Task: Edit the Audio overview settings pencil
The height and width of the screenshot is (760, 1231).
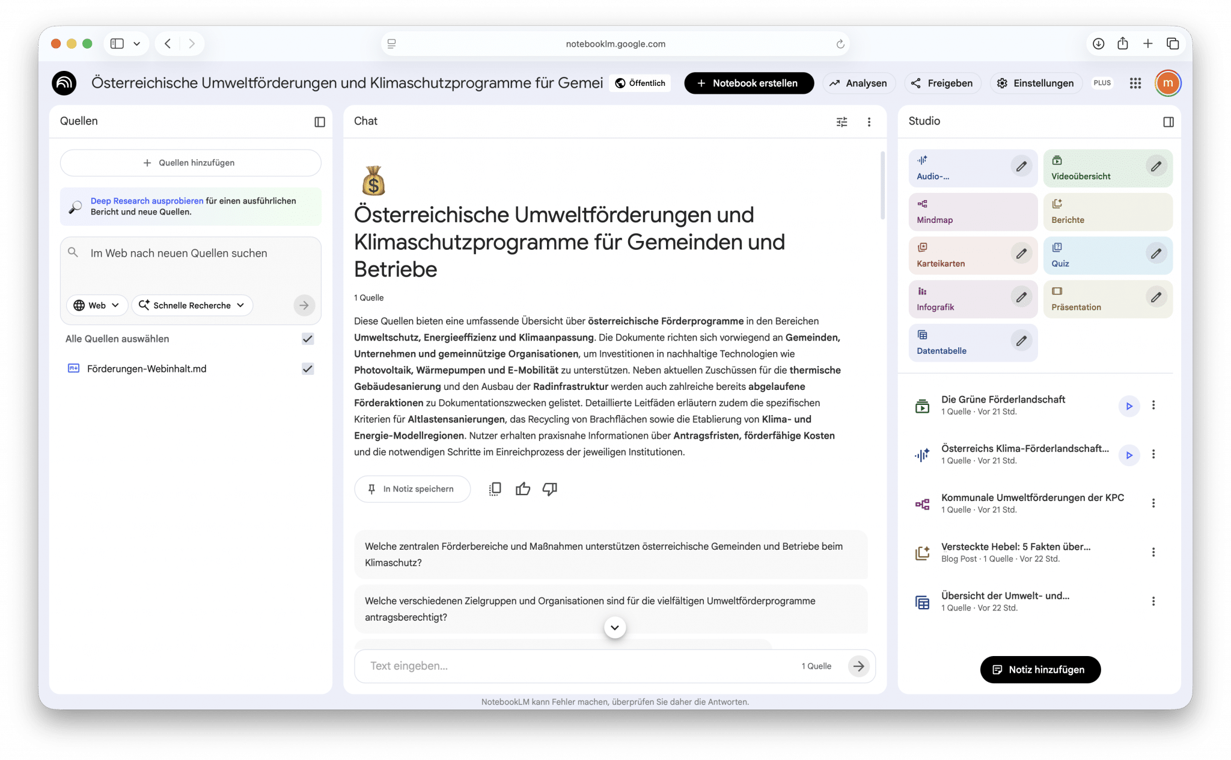Action: click(1021, 166)
